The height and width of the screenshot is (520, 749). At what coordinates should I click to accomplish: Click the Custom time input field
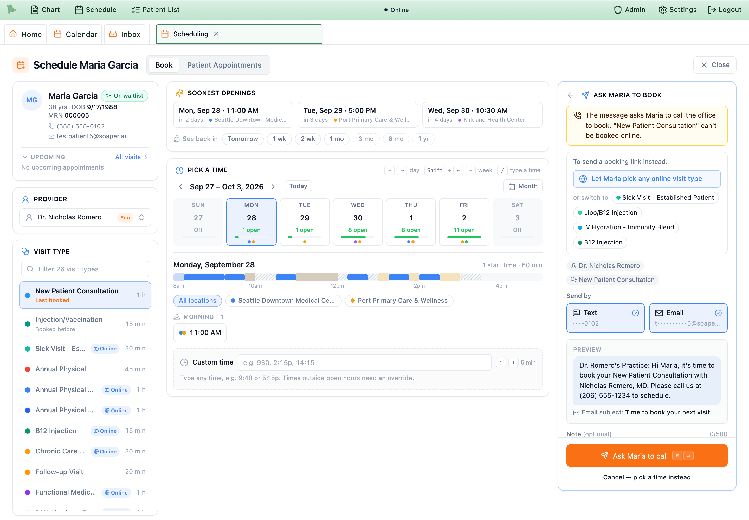364,363
